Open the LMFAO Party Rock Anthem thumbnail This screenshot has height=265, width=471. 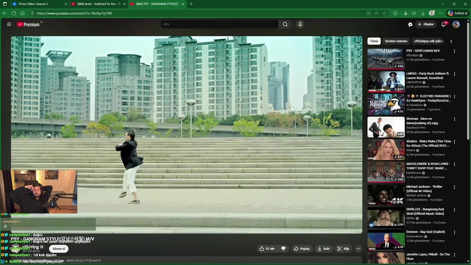point(386,81)
